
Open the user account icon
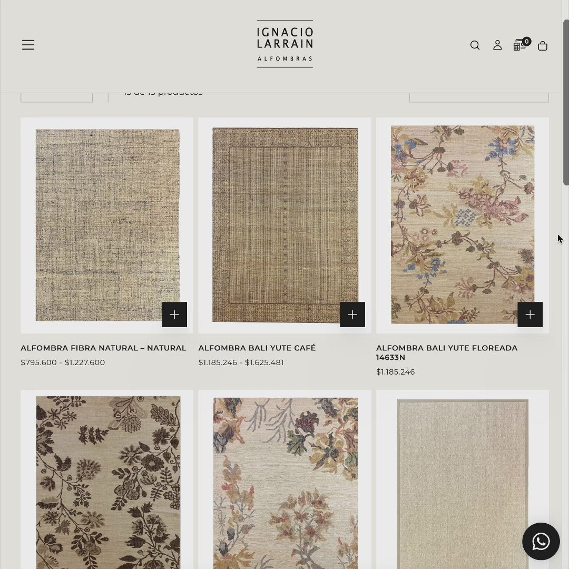497,45
